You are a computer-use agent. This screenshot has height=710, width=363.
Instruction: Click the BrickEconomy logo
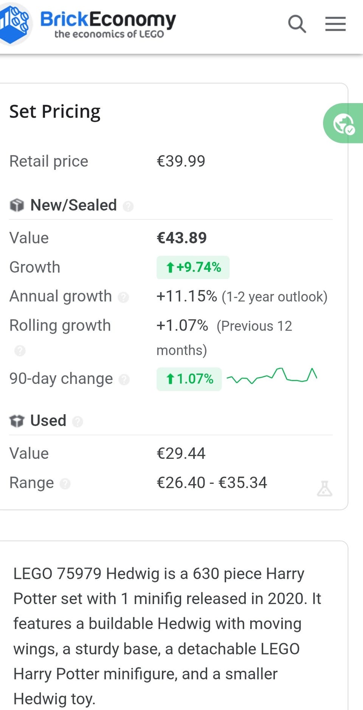tap(14, 23)
